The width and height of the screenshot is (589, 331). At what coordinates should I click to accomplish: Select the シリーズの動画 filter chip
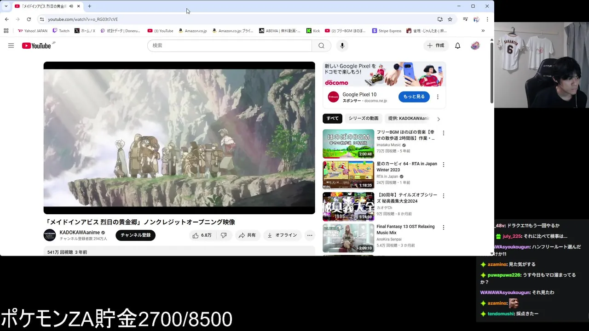click(x=364, y=119)
